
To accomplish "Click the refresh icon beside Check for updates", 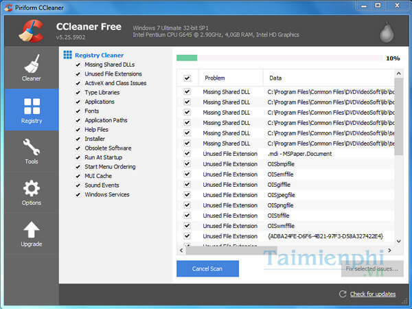I will 343,294.
